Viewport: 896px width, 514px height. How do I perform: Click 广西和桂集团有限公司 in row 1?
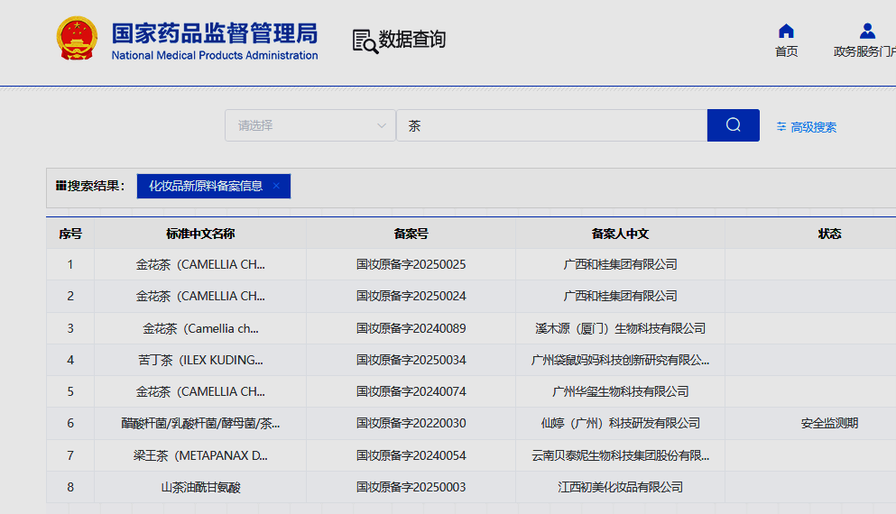coord(620,264)
